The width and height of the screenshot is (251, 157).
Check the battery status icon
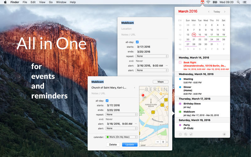point(215,2)
